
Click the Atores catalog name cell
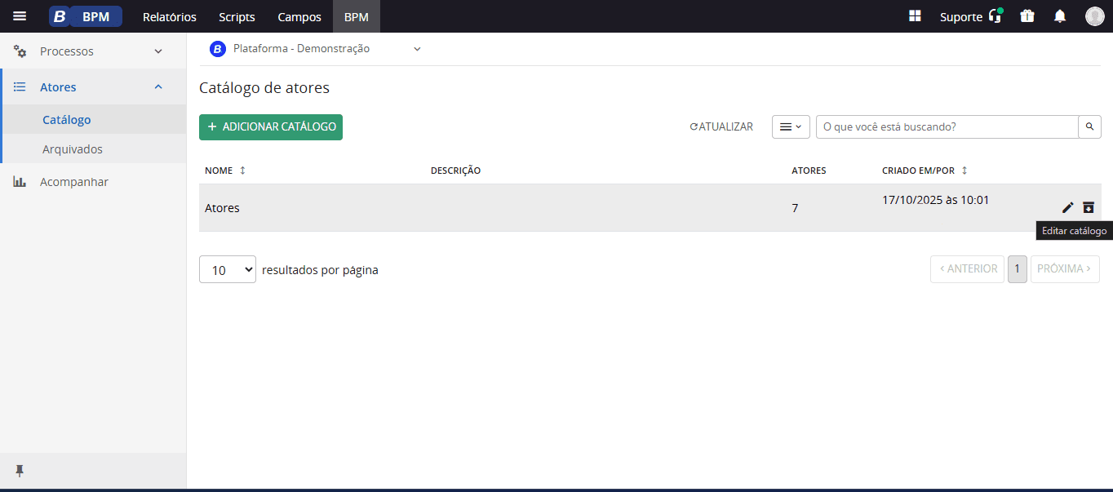(x=222, y=208)
